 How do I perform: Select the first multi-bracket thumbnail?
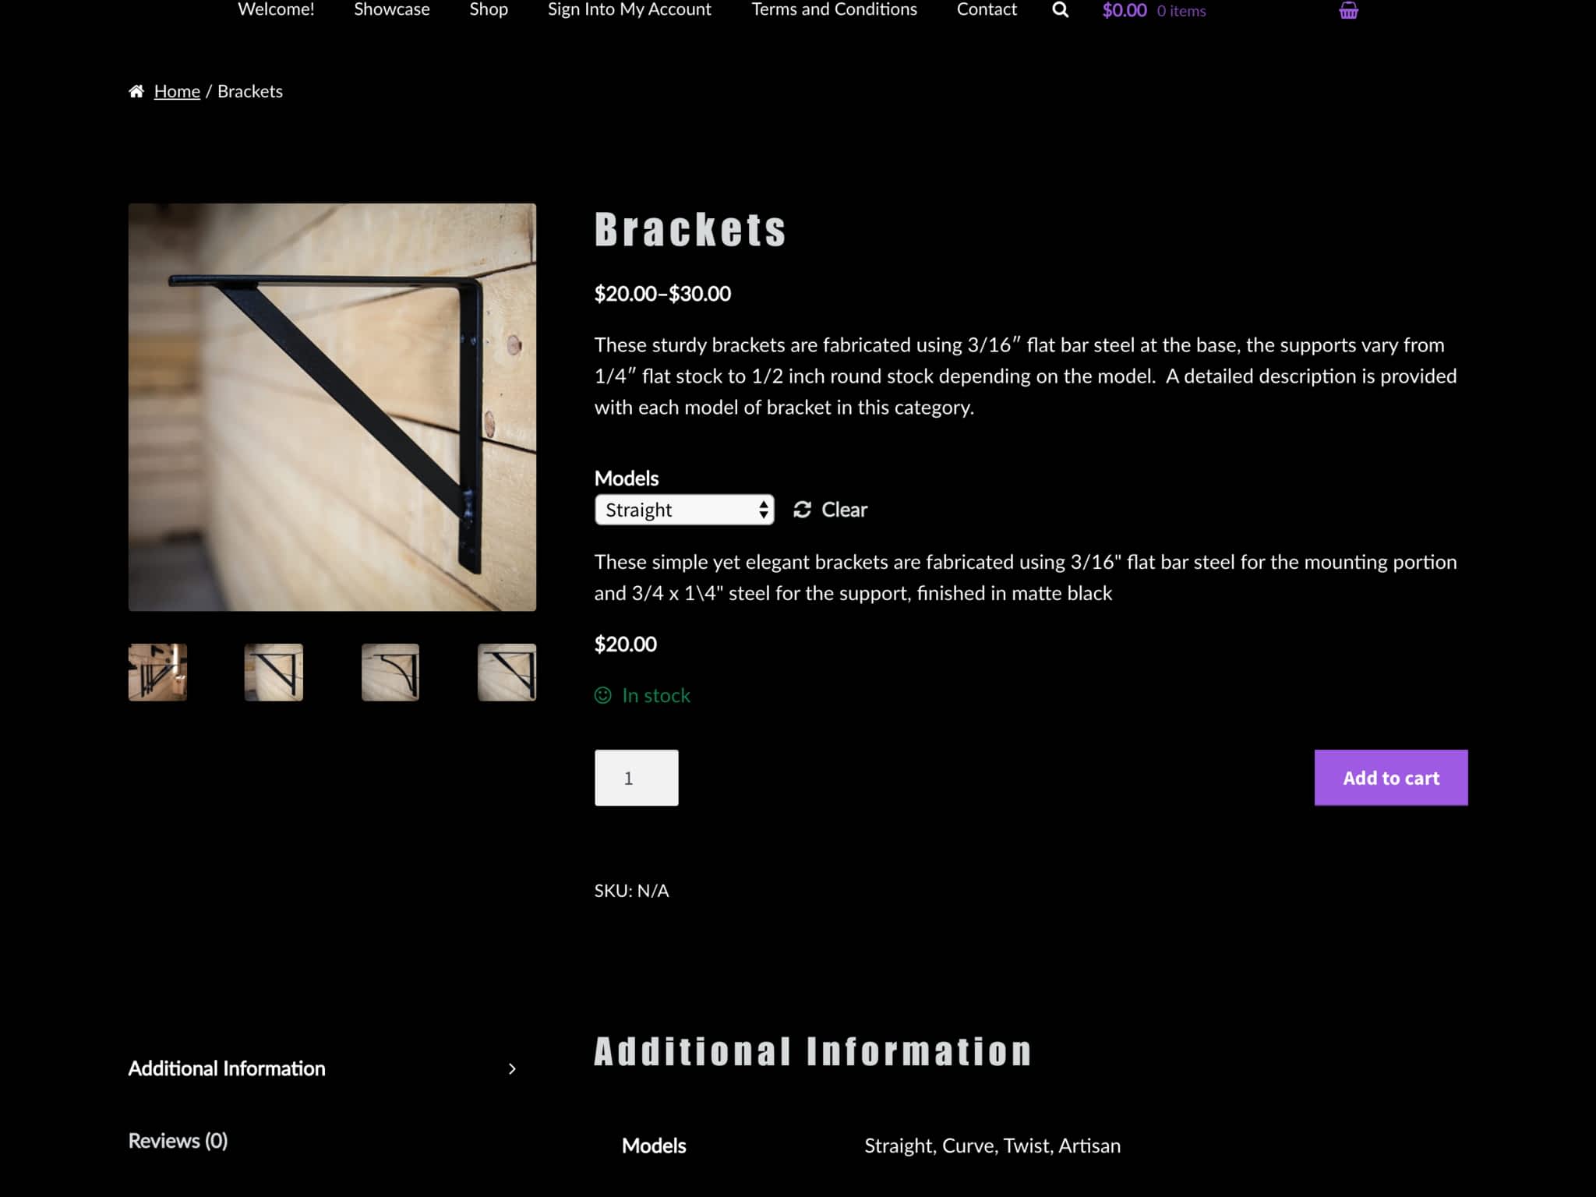click(x=157, y=672)
